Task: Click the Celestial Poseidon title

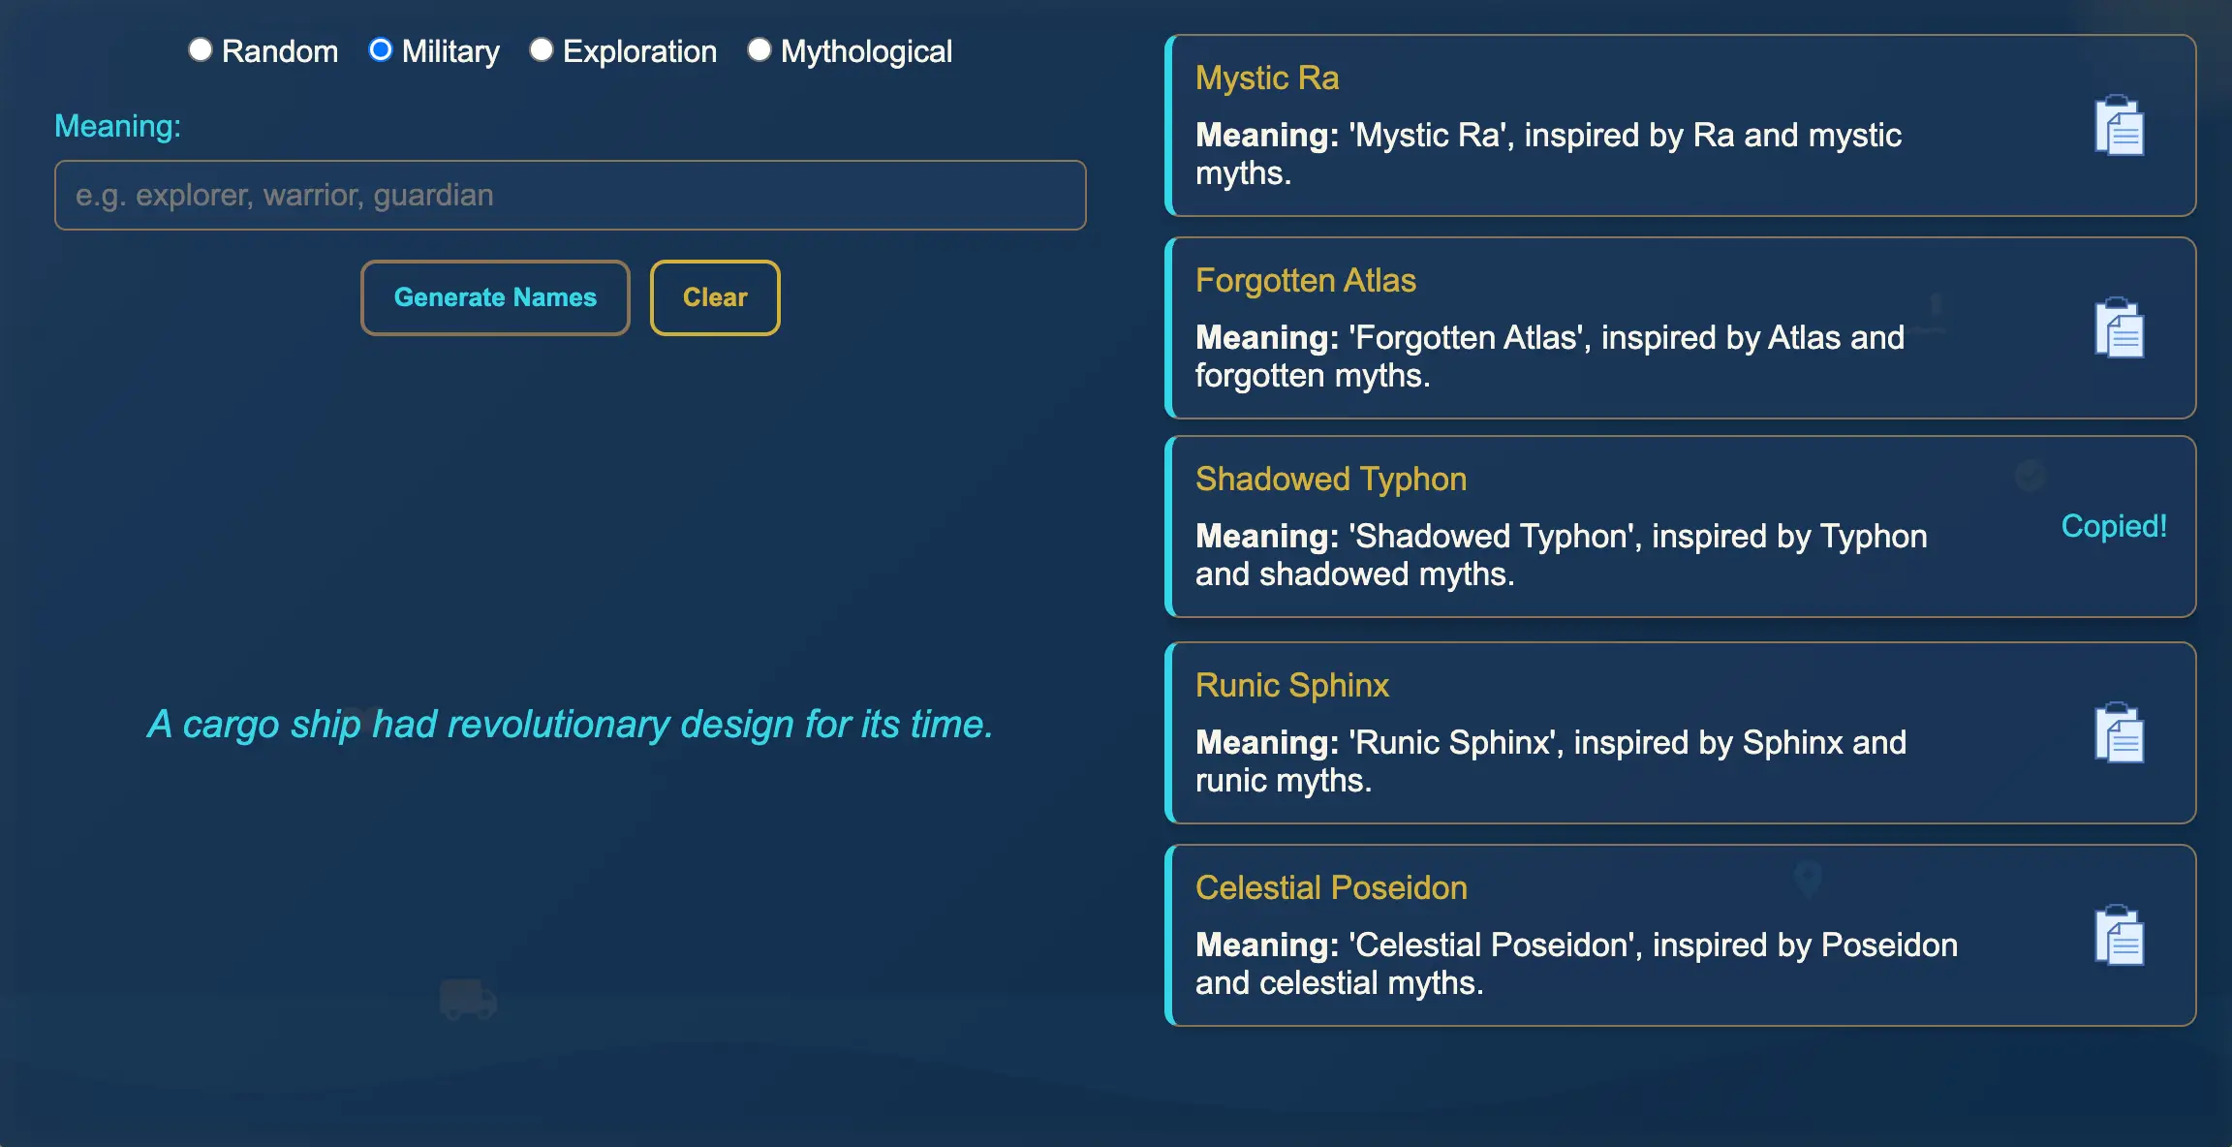Action: [x=1331, y=887]
